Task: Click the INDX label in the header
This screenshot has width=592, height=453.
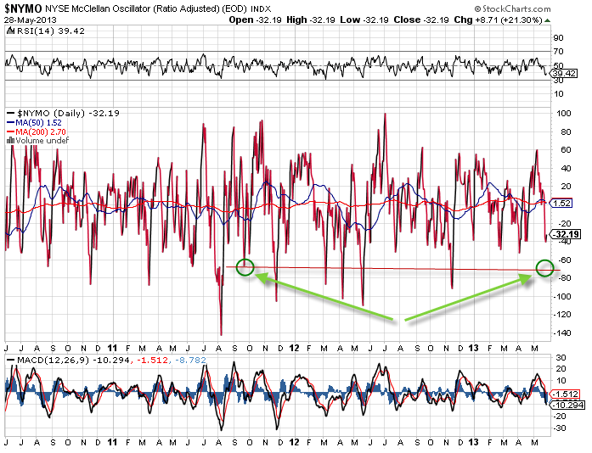Action: [261, 8]
